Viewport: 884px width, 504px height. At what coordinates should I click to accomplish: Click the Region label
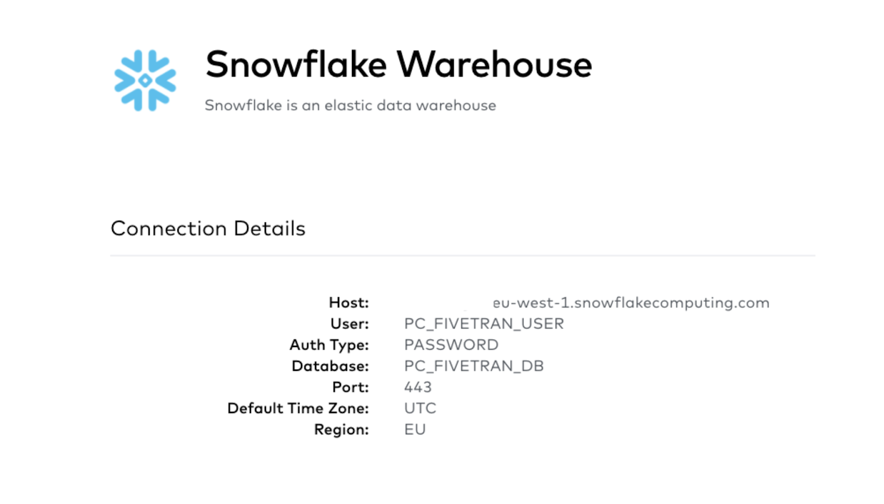[x=341, y=429]
